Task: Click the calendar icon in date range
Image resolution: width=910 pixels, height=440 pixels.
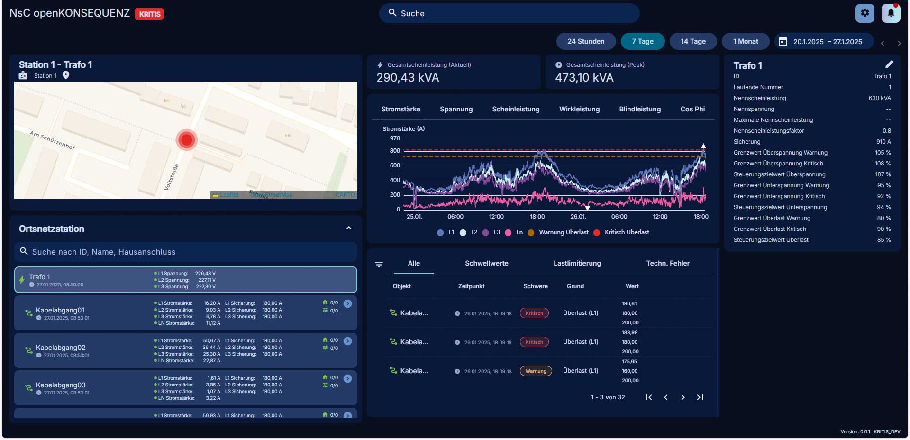Action: pyautogui.click(x=783, y=42)
